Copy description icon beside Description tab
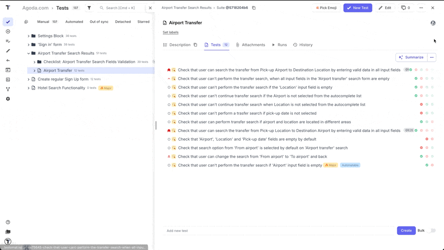This screenshot has width=444, height=250. 195,45
